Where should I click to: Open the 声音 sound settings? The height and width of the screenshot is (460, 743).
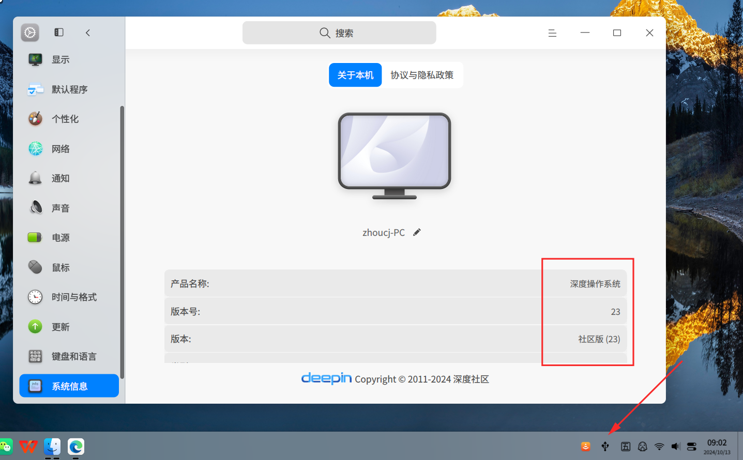tap(69, 208)
